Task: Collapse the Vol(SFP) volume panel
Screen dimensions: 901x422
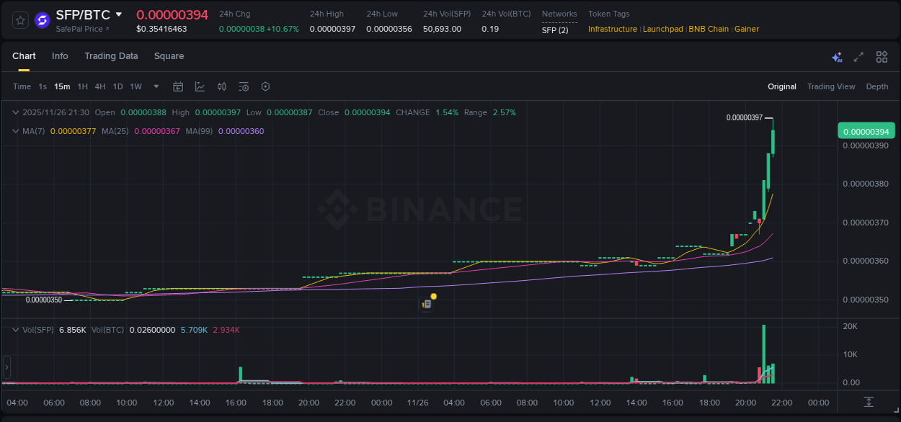Action: (14, 329)
